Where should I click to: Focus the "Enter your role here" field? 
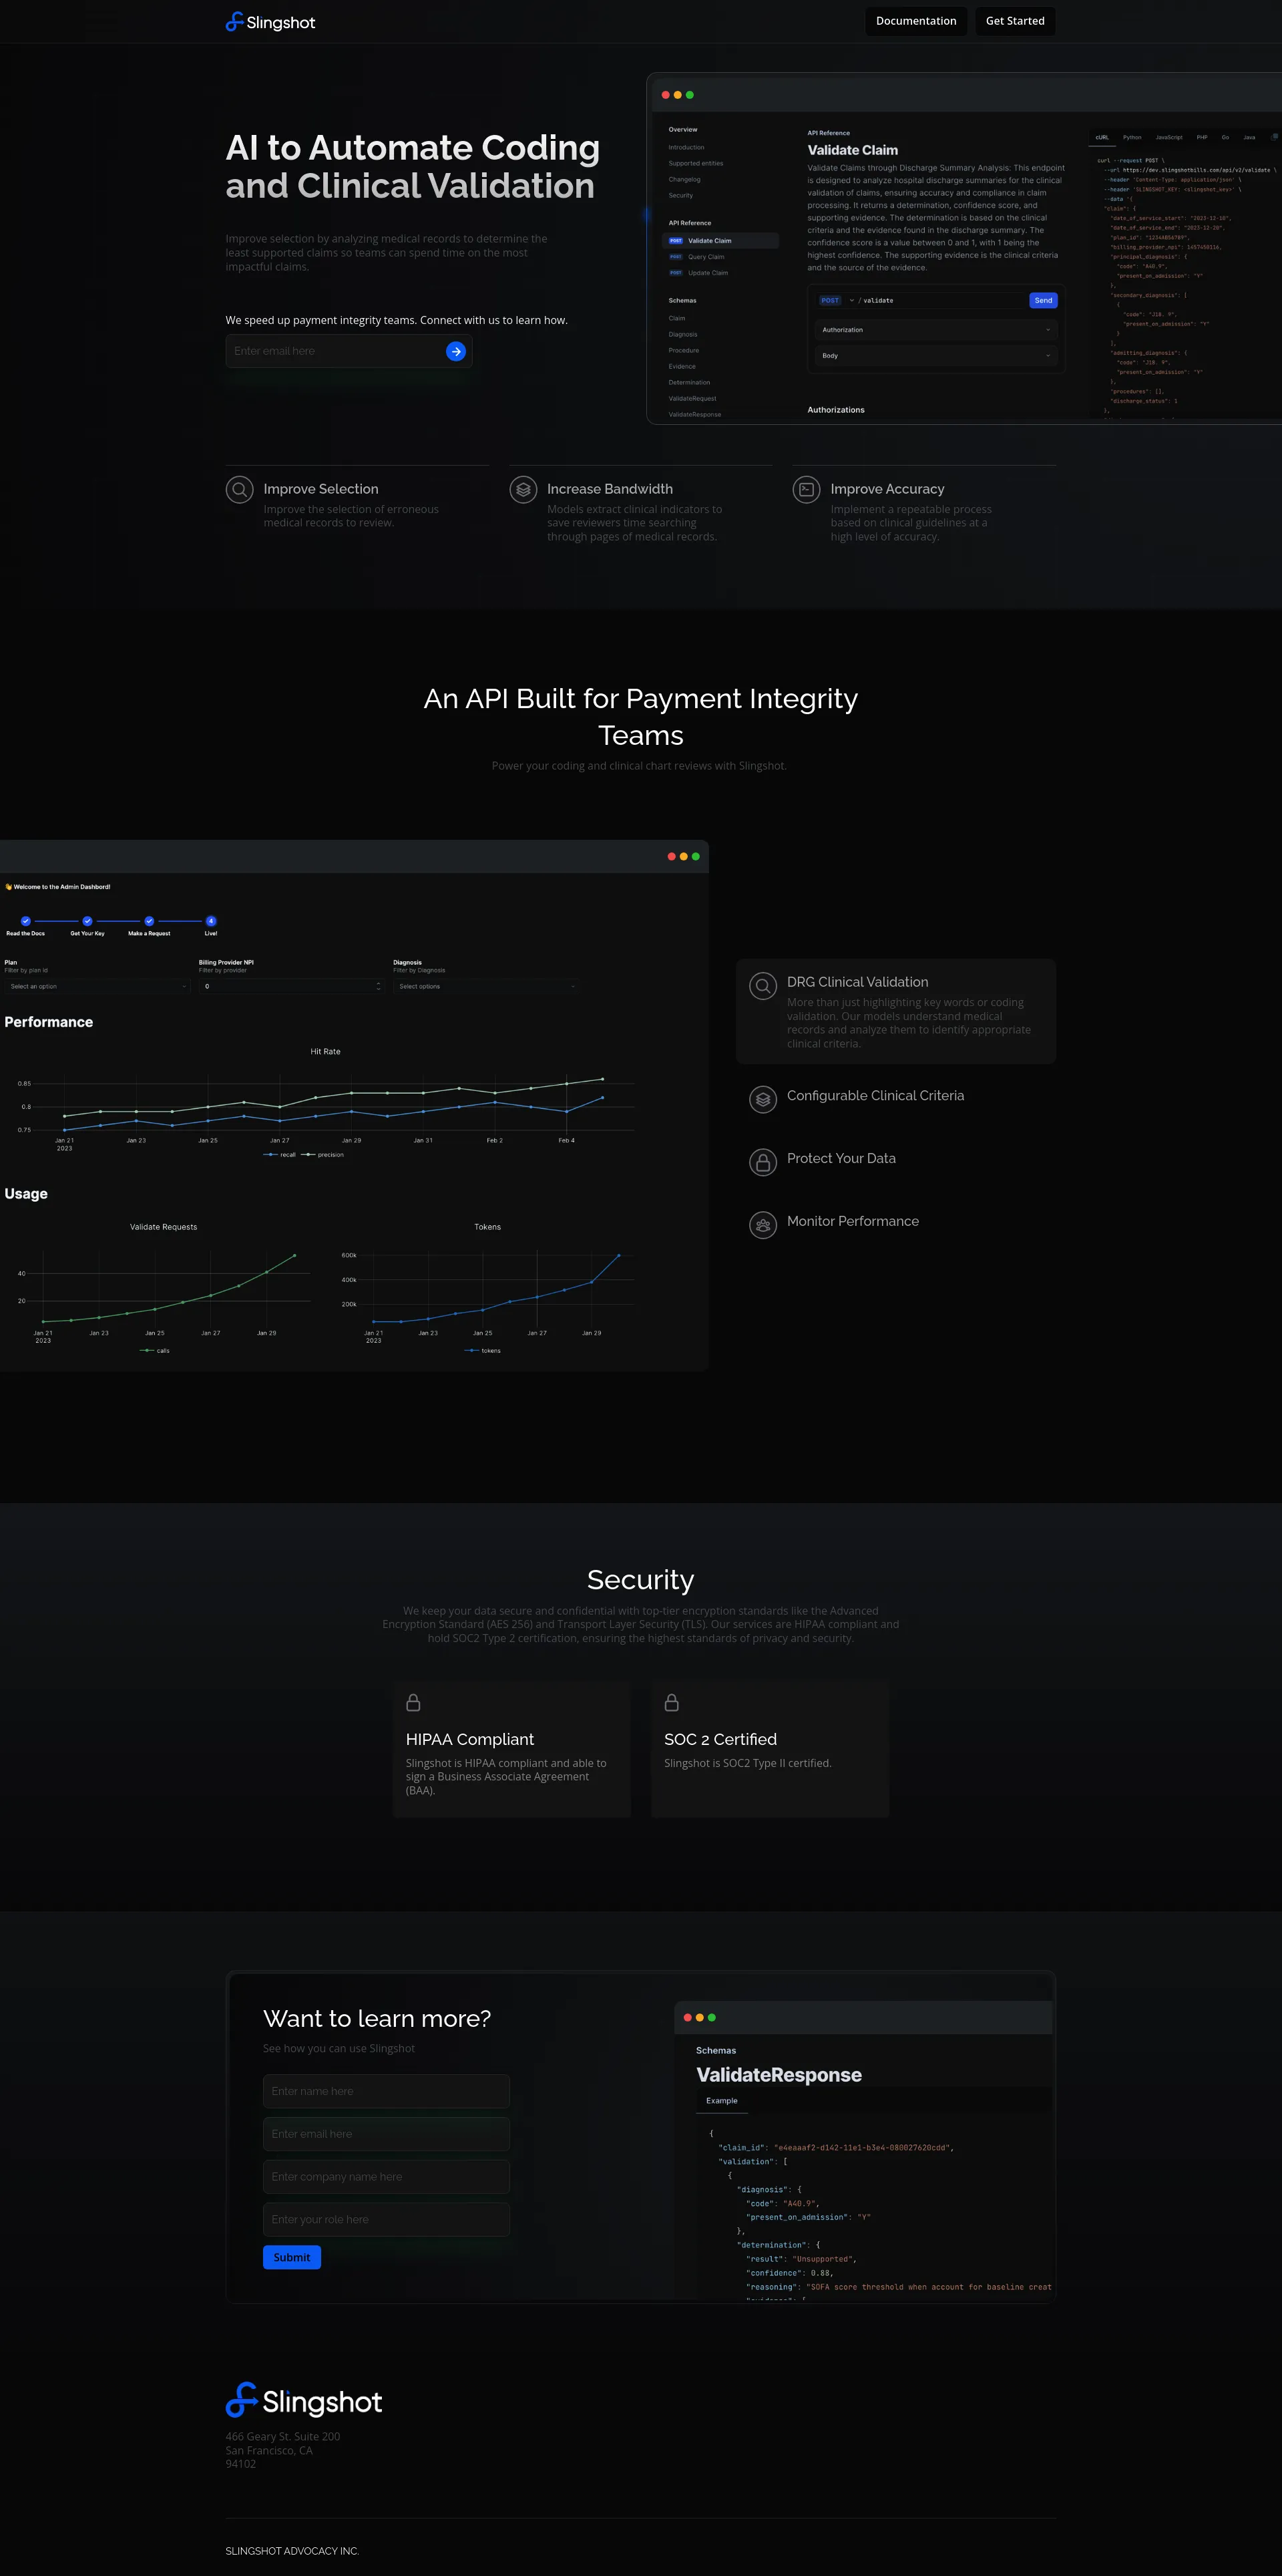tap(387, 2219)
